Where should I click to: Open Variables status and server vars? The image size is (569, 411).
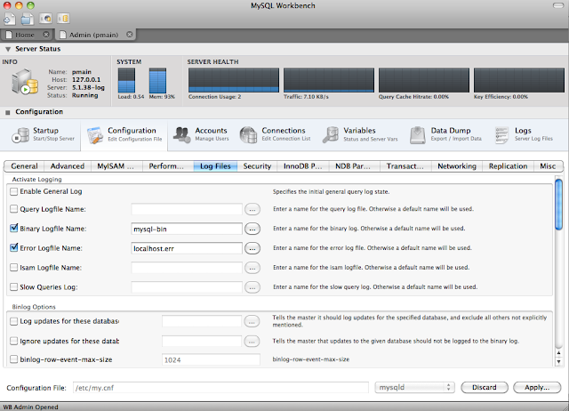tap(360, 134)
